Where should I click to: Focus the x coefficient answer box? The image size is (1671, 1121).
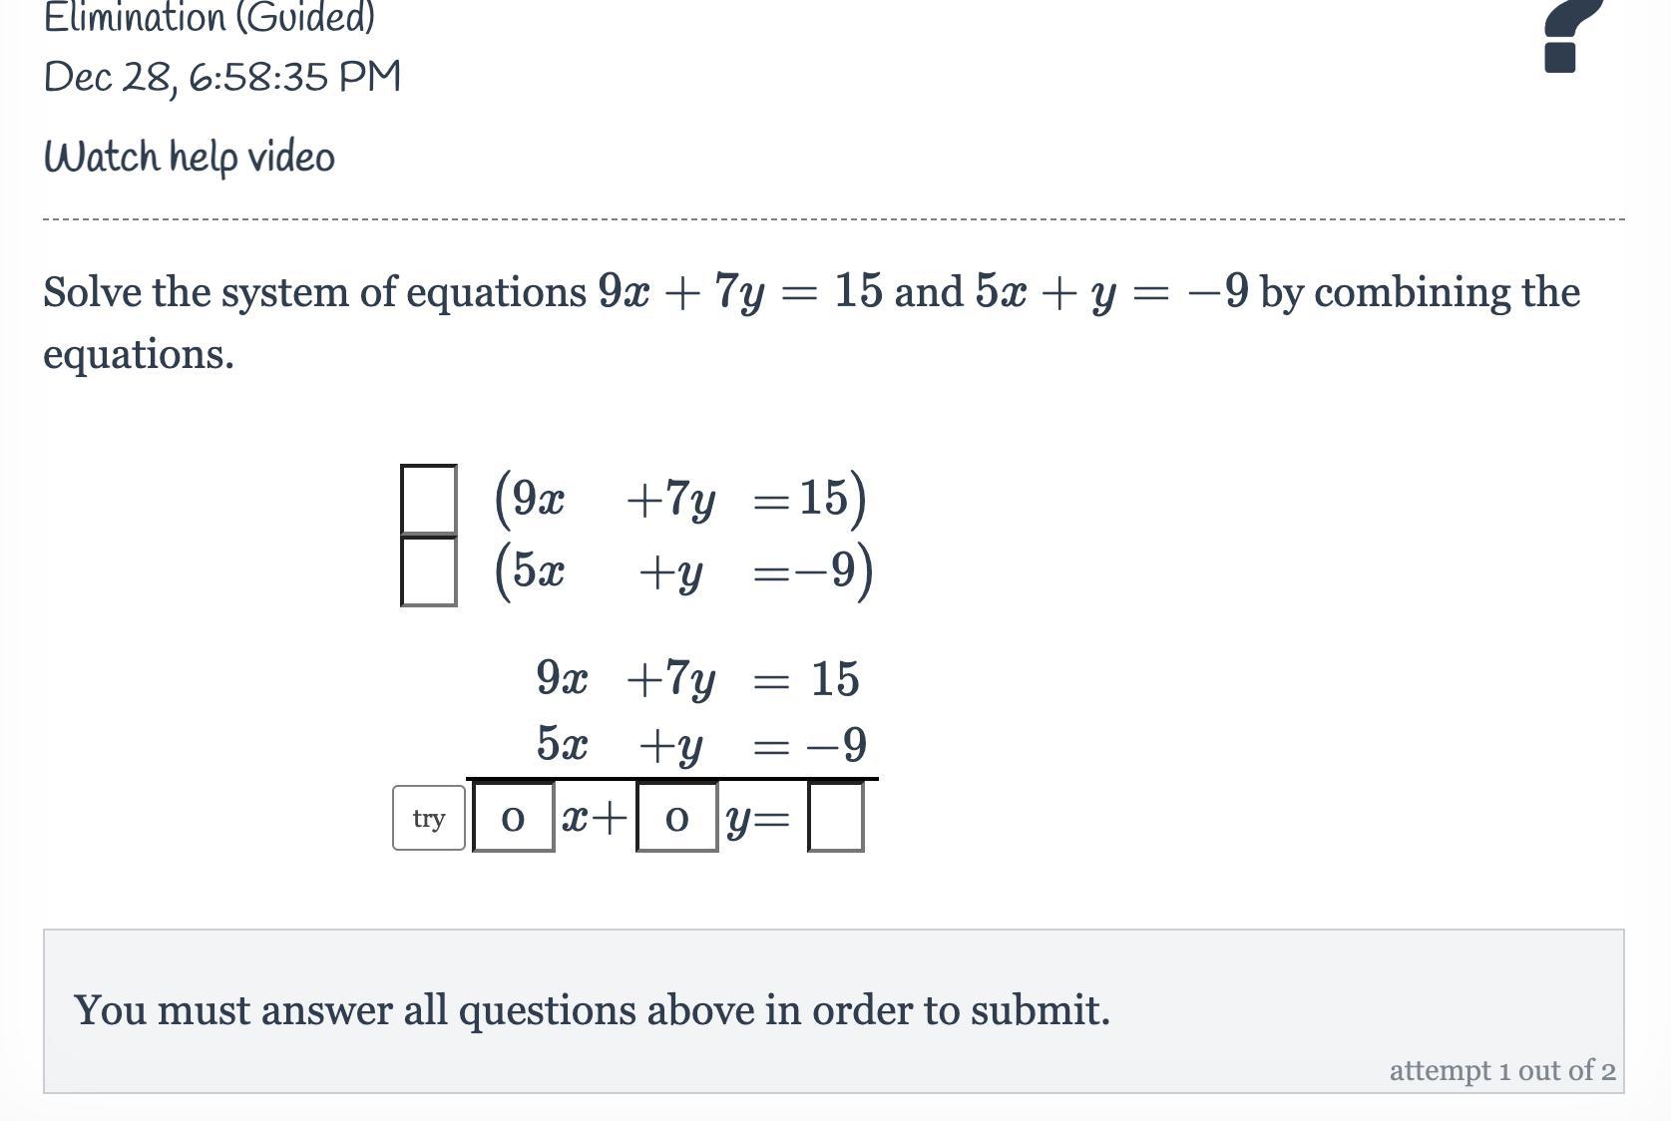tap(513, 818)
